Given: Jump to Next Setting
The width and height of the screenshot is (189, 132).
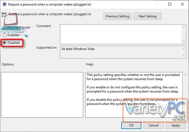Looking at the screenshot, I should [x=147, y=16].
